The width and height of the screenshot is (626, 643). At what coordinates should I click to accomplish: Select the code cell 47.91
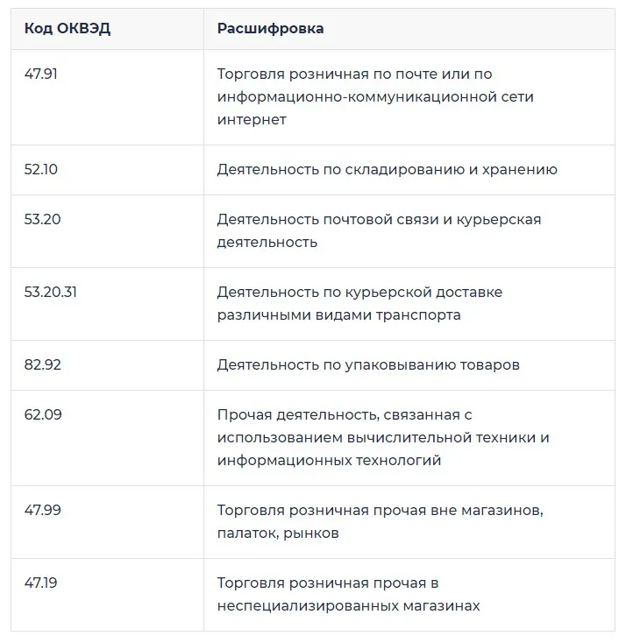(40, 74)
